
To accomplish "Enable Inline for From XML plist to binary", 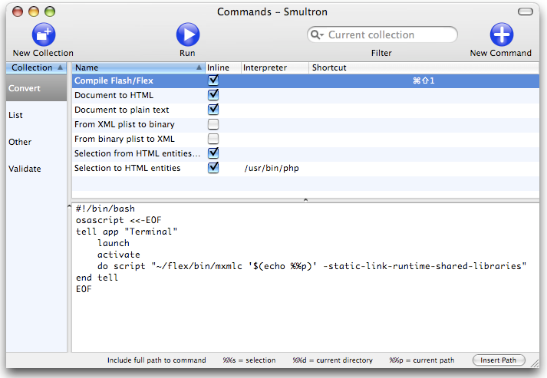I will 213,124.
